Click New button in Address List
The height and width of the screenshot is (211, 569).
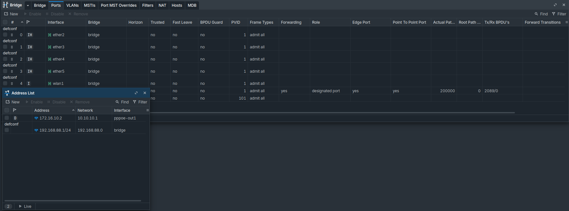[13, 102]
